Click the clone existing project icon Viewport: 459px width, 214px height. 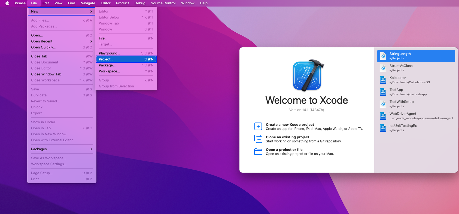point(258,139)
